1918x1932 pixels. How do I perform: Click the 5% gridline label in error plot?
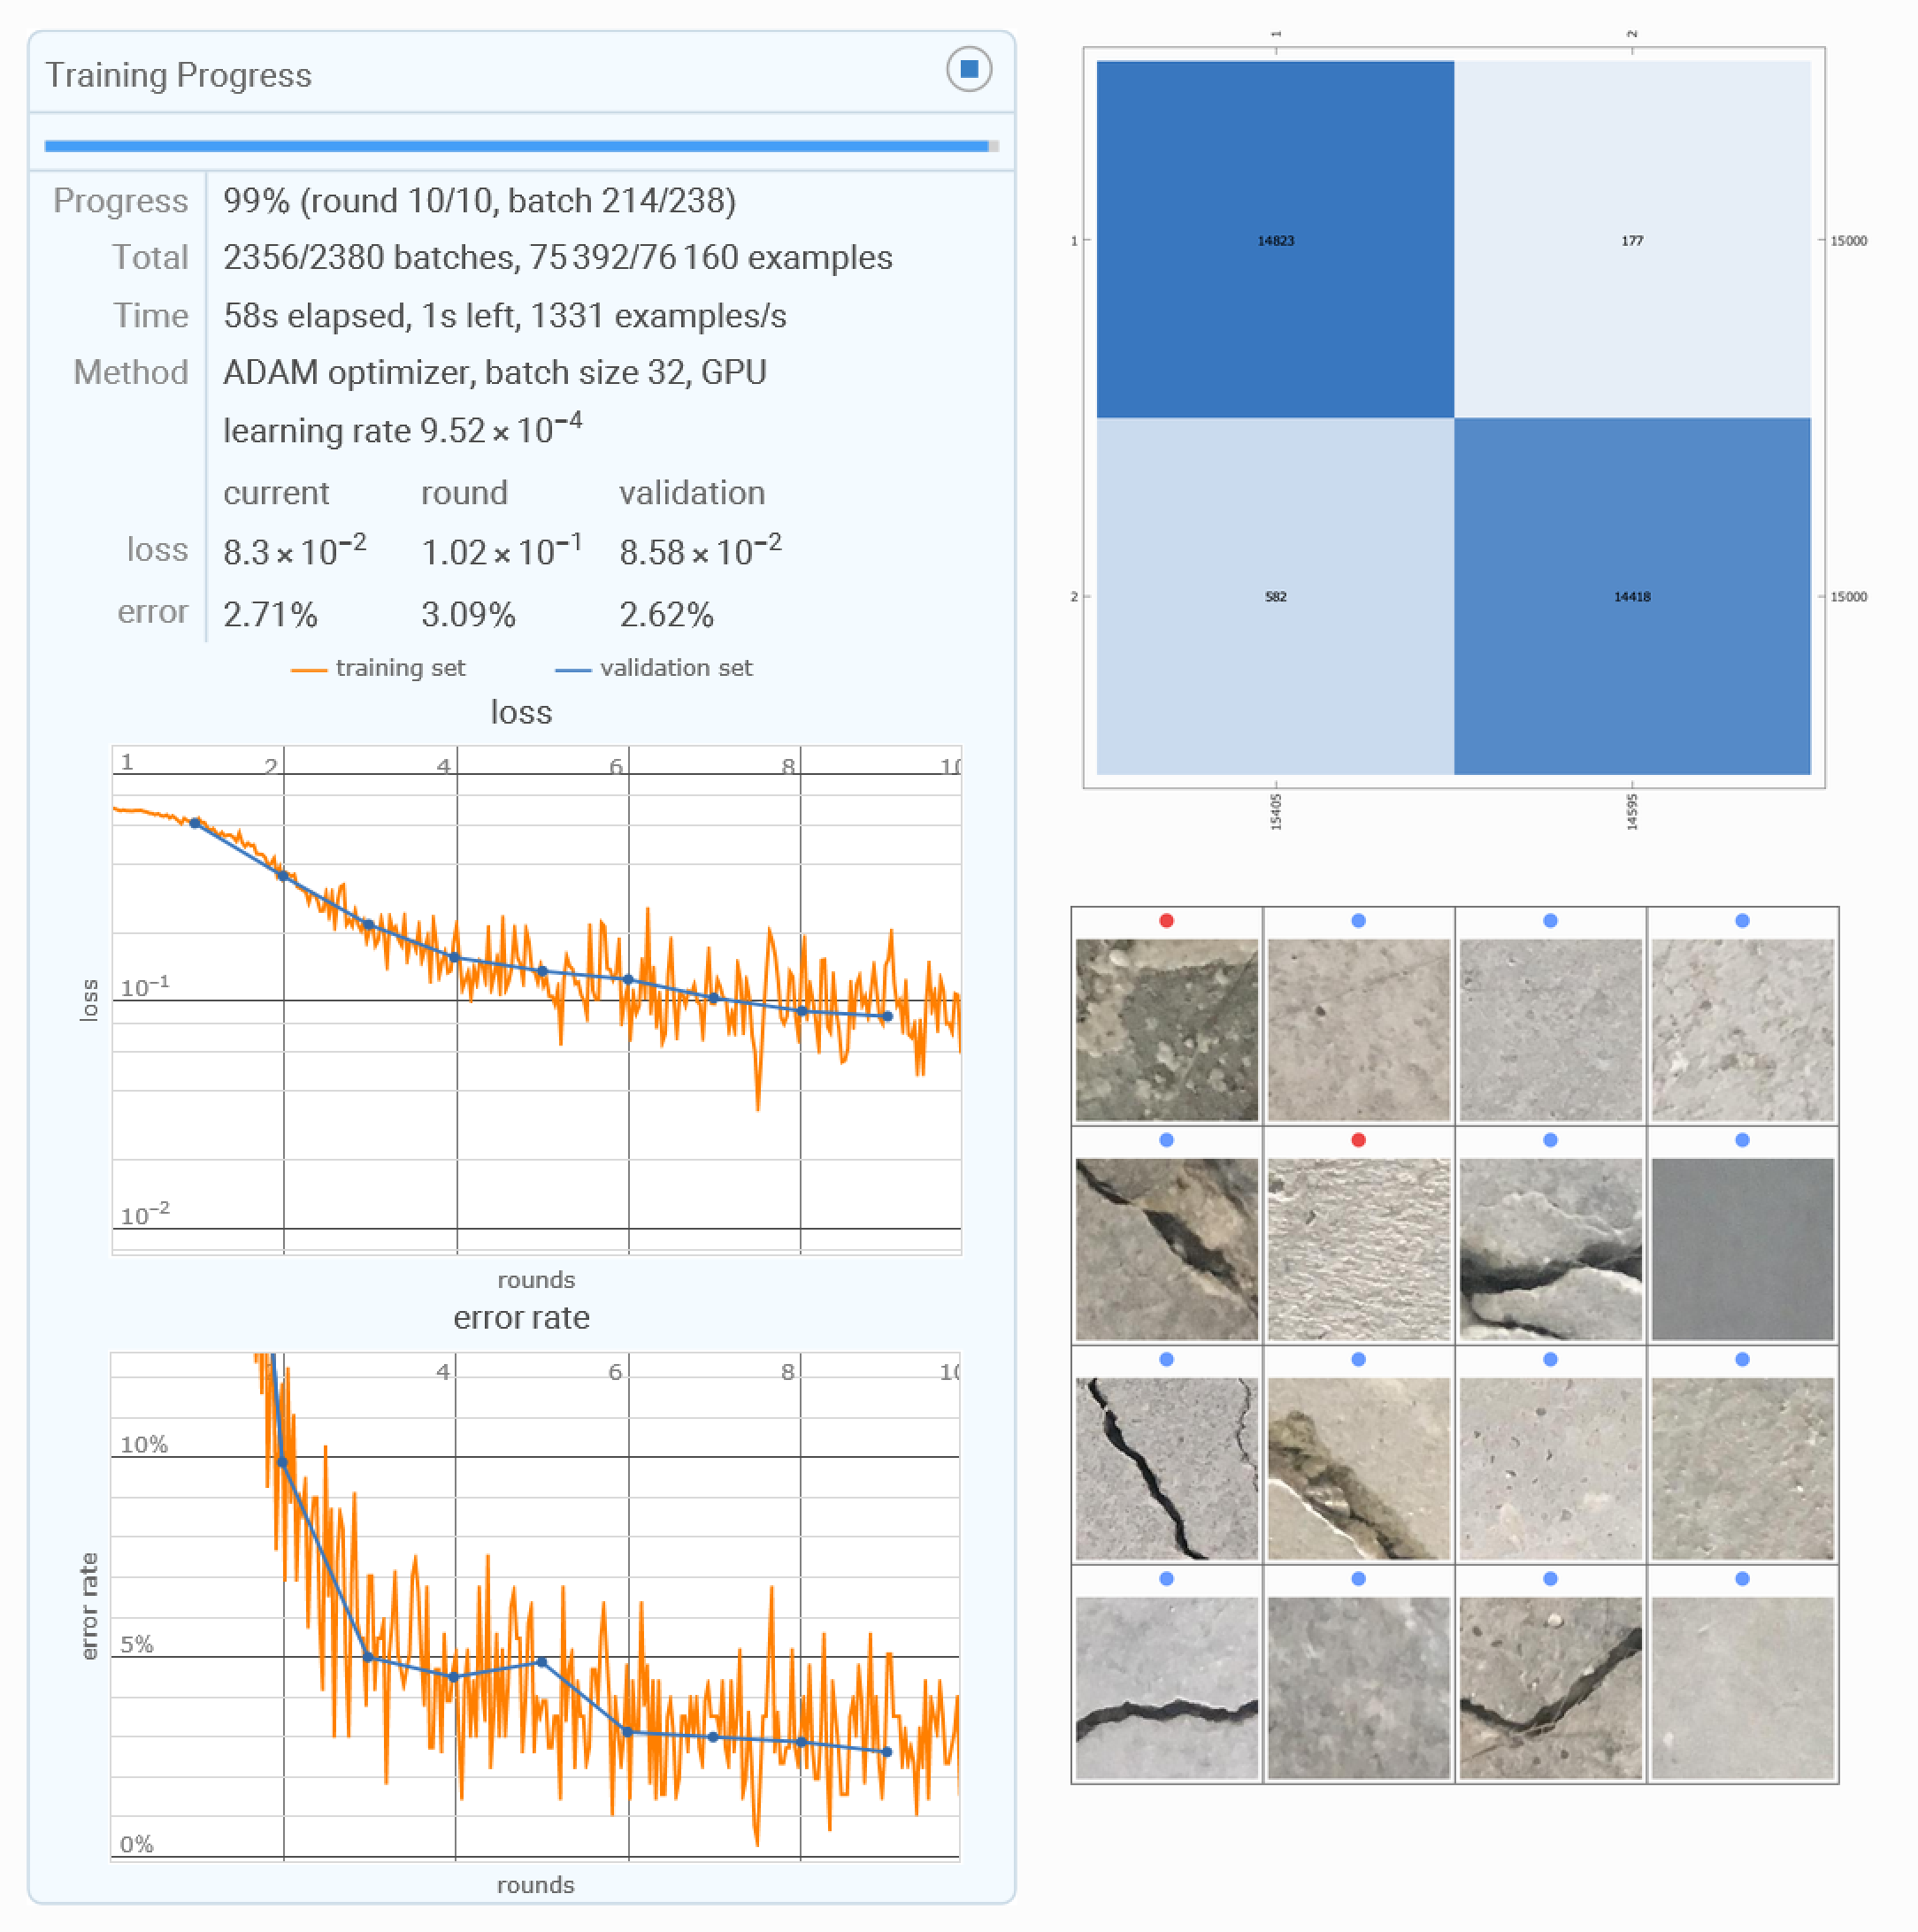coord(136,1643)
